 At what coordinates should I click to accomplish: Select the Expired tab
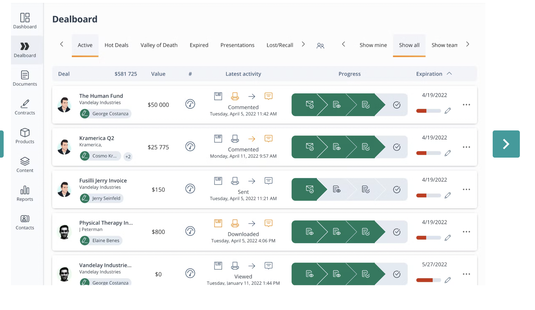[199, 45]
